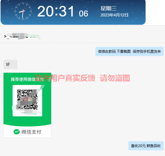Screen dimensions: 165x156
Task: Click the QR code square in payment image
Action: coord(27,101)
